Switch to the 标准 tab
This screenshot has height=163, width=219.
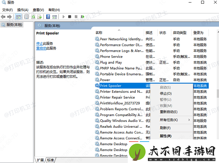point(50,160)
